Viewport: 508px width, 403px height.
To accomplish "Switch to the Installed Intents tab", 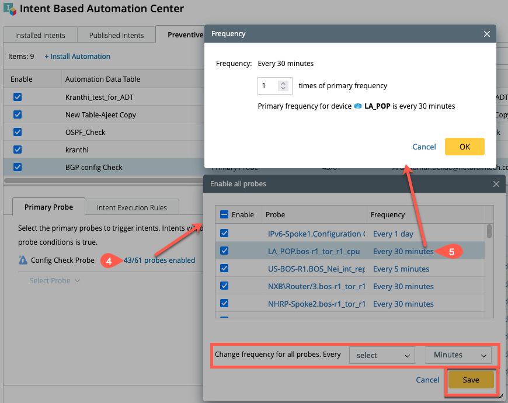I will (x=40, y=35).
